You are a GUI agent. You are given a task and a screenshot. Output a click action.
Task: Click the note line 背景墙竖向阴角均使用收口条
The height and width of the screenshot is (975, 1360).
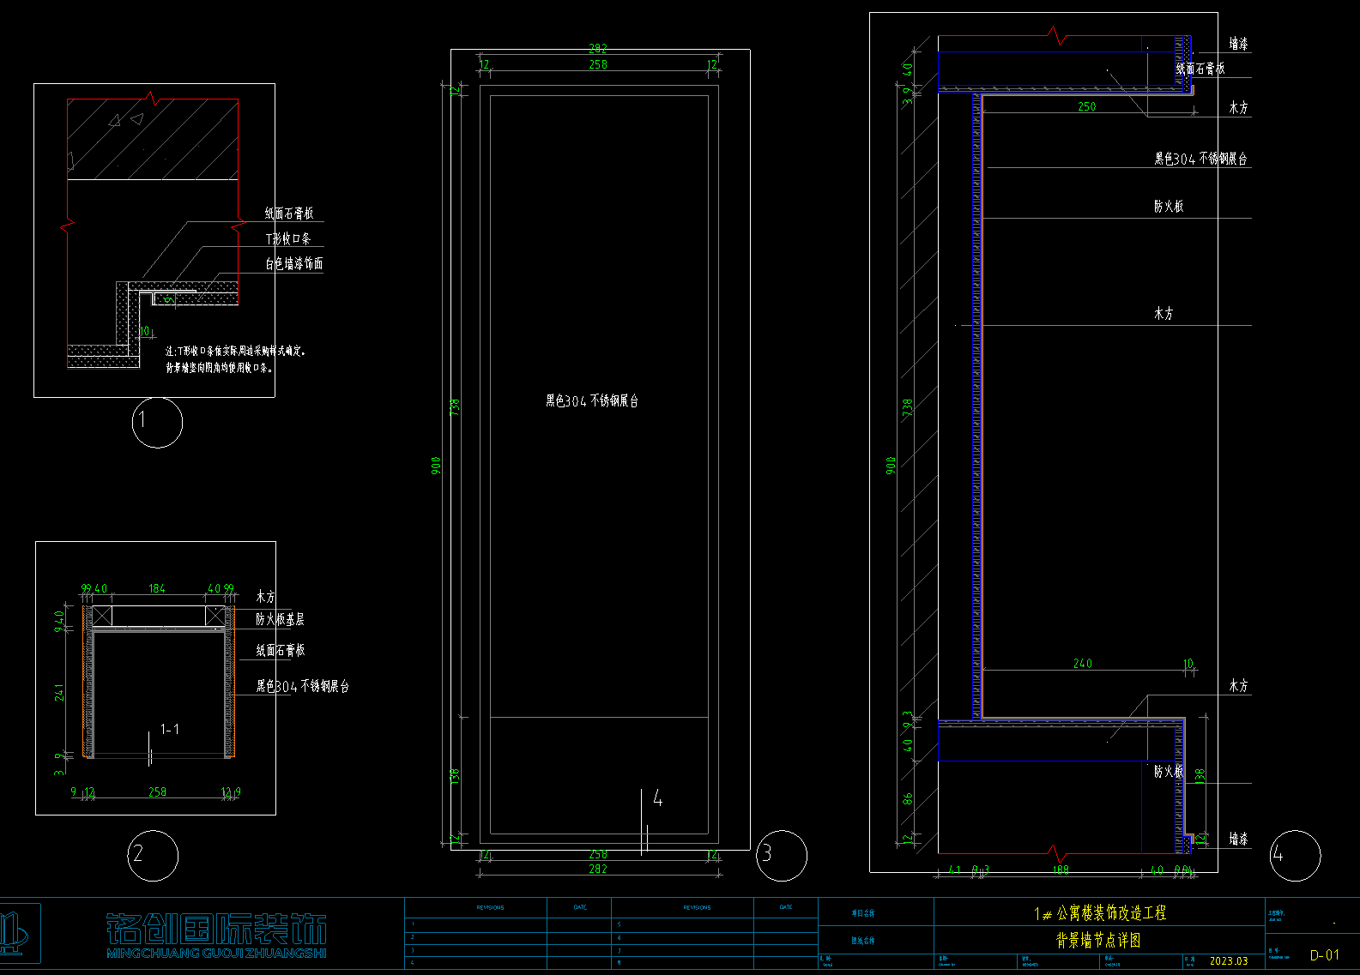coord(221,367)
